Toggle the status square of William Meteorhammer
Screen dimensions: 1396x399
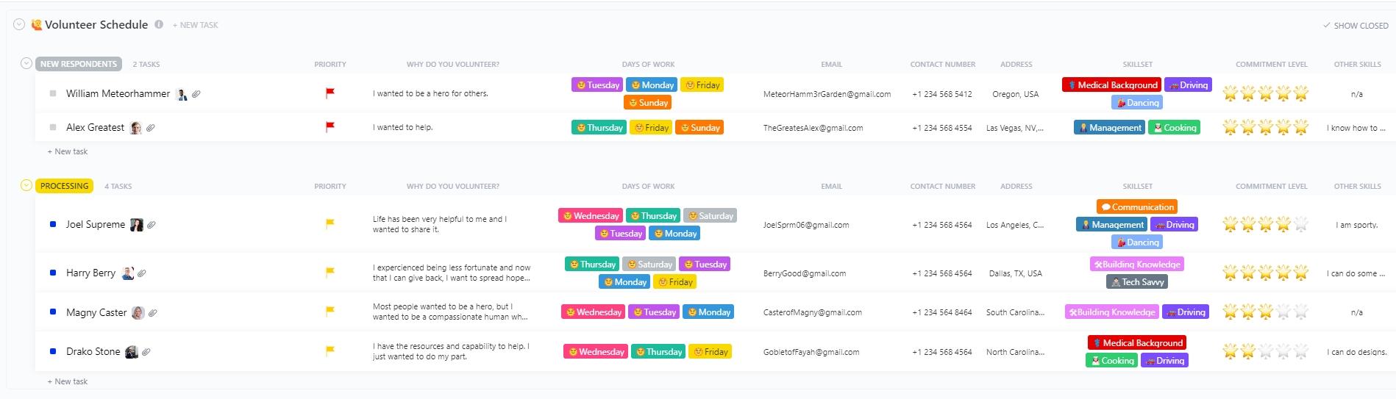(53, 93)
